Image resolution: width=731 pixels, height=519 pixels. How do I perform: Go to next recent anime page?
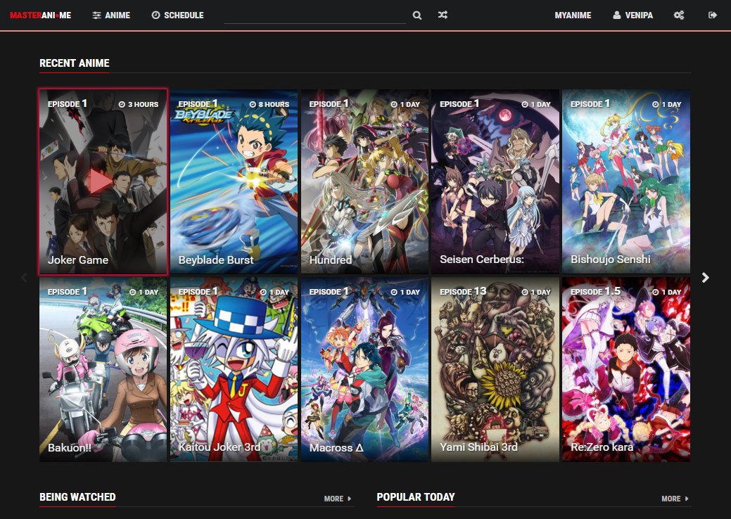(x=706, y=278)
